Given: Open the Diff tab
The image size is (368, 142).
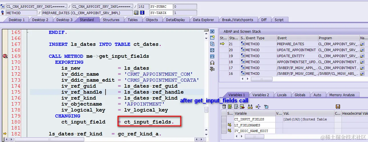Looking at the screenshot, I should 264,20.
